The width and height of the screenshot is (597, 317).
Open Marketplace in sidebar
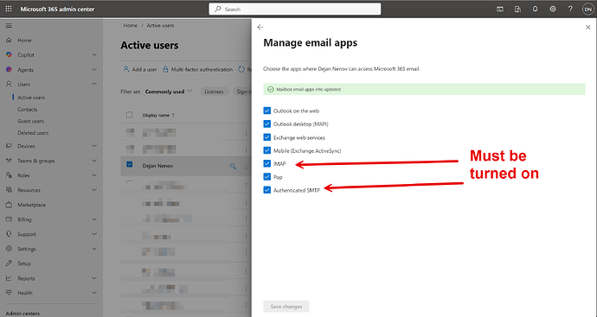tap(31, 205)
